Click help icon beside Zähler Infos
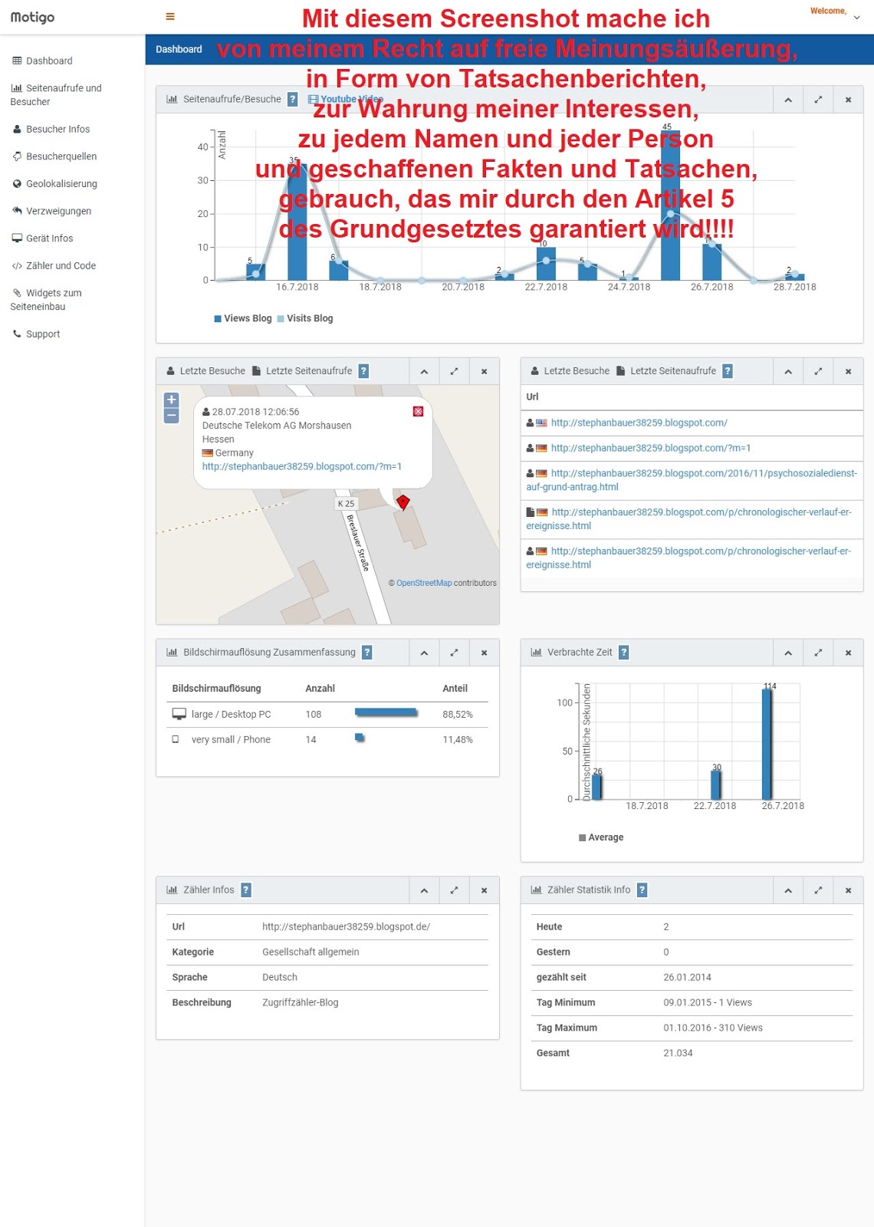The image size is (874, 1227). 246,890
